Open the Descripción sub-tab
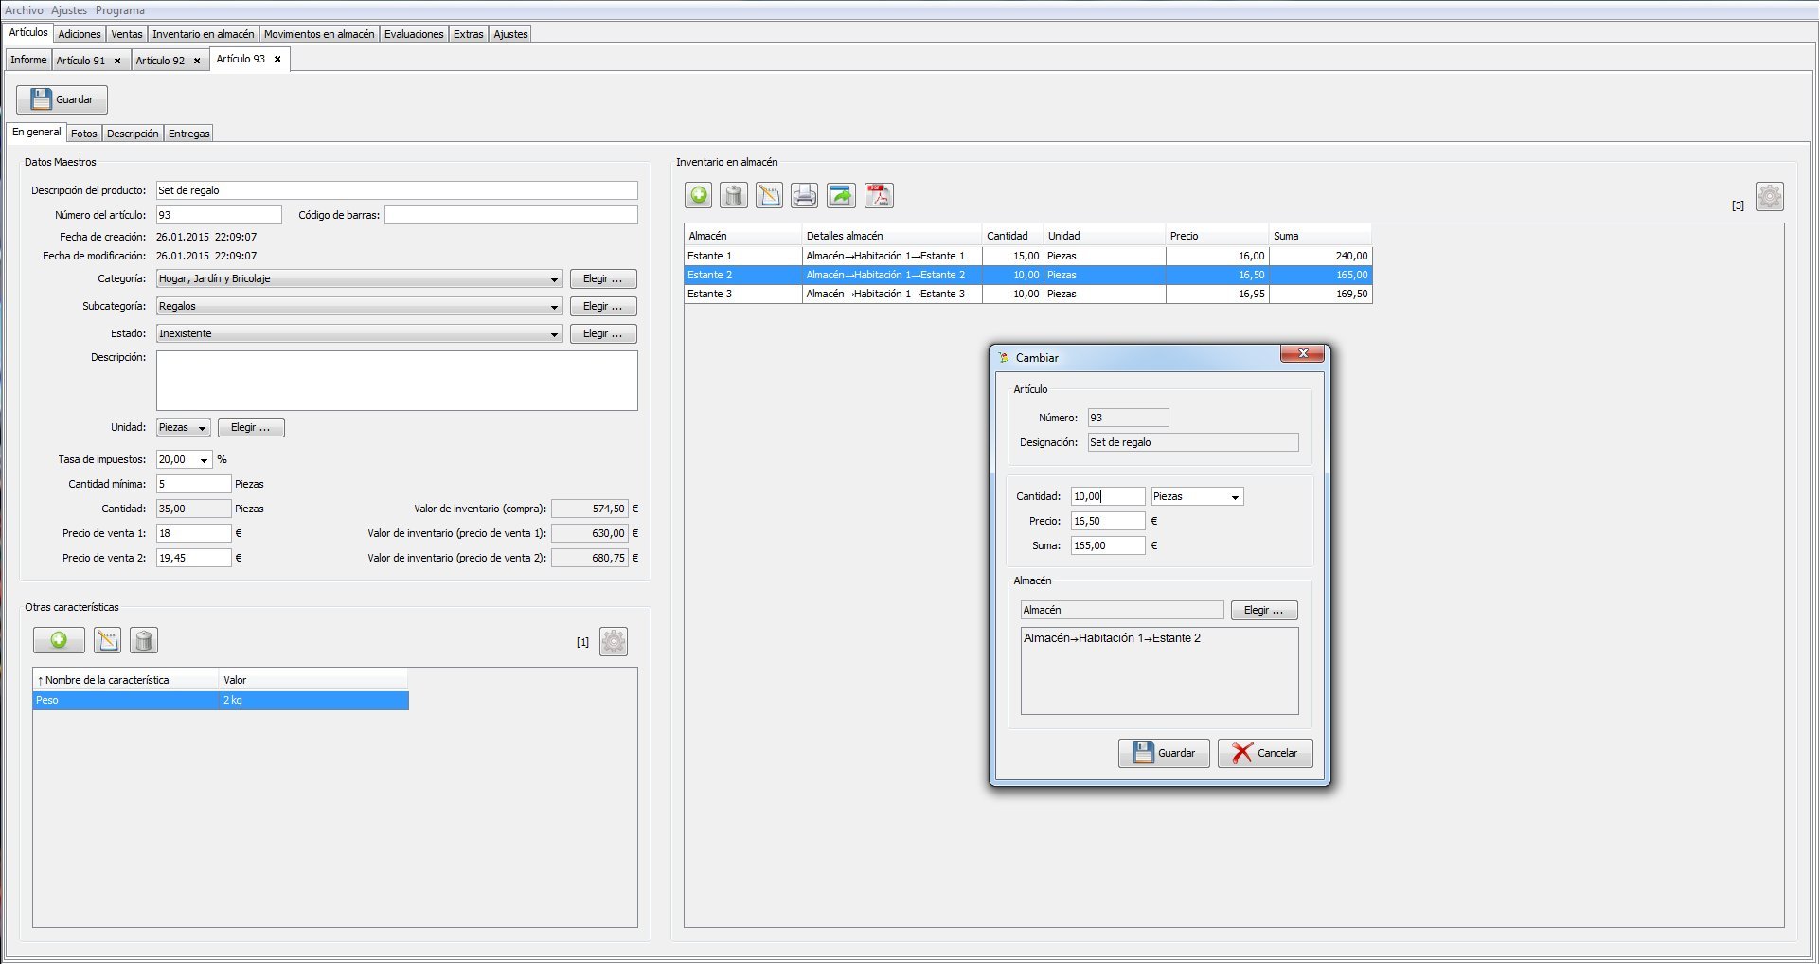Viewport: 1820px width, 964px height. tap(133, 134)
